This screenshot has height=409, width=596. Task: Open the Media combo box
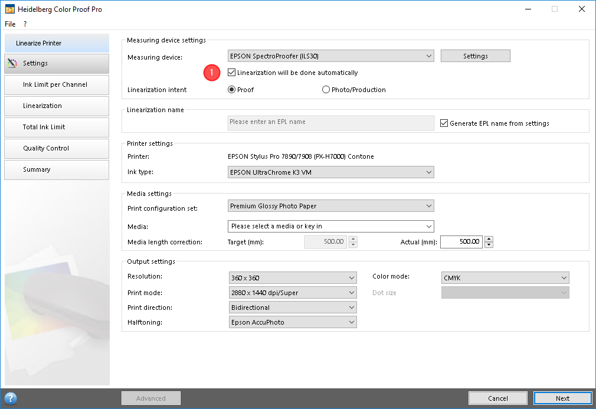pyautogui.click(x=330, y=226)
